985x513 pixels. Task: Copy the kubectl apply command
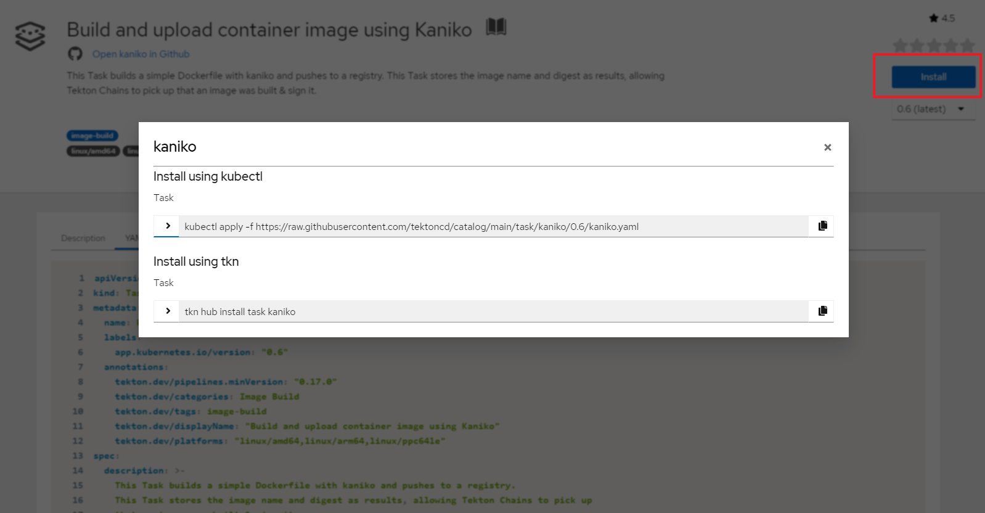click(x=822, y=226)
